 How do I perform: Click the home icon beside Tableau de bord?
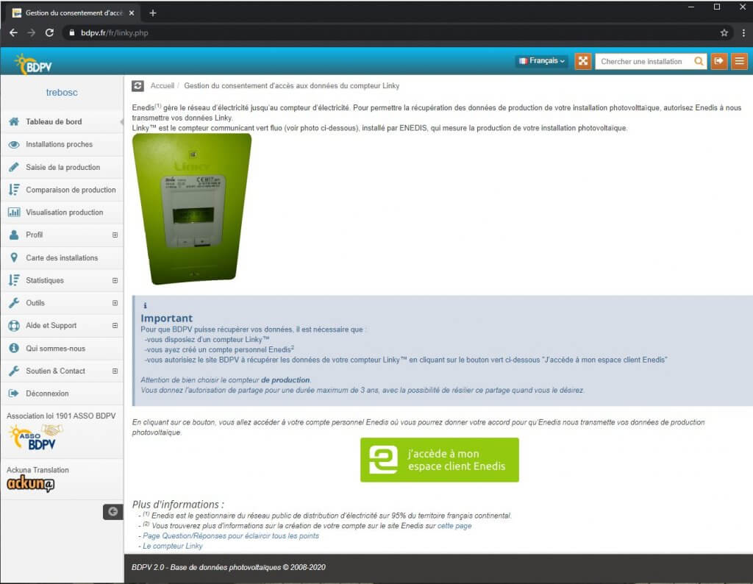pyautogui.click(x=14, y=121)
